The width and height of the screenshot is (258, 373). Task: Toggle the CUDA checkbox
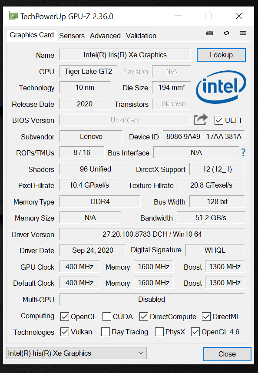click(106, 317)
